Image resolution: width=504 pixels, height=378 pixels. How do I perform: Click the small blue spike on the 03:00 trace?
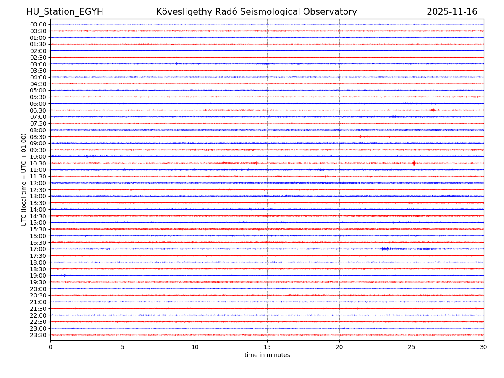pyautogui.click(x=176, y=64)
